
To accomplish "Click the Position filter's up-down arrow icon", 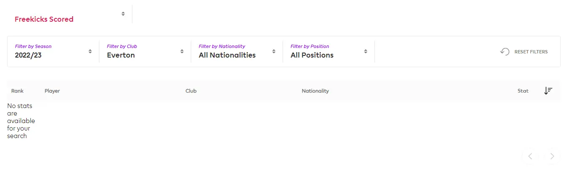I will [x=366, y=51].
